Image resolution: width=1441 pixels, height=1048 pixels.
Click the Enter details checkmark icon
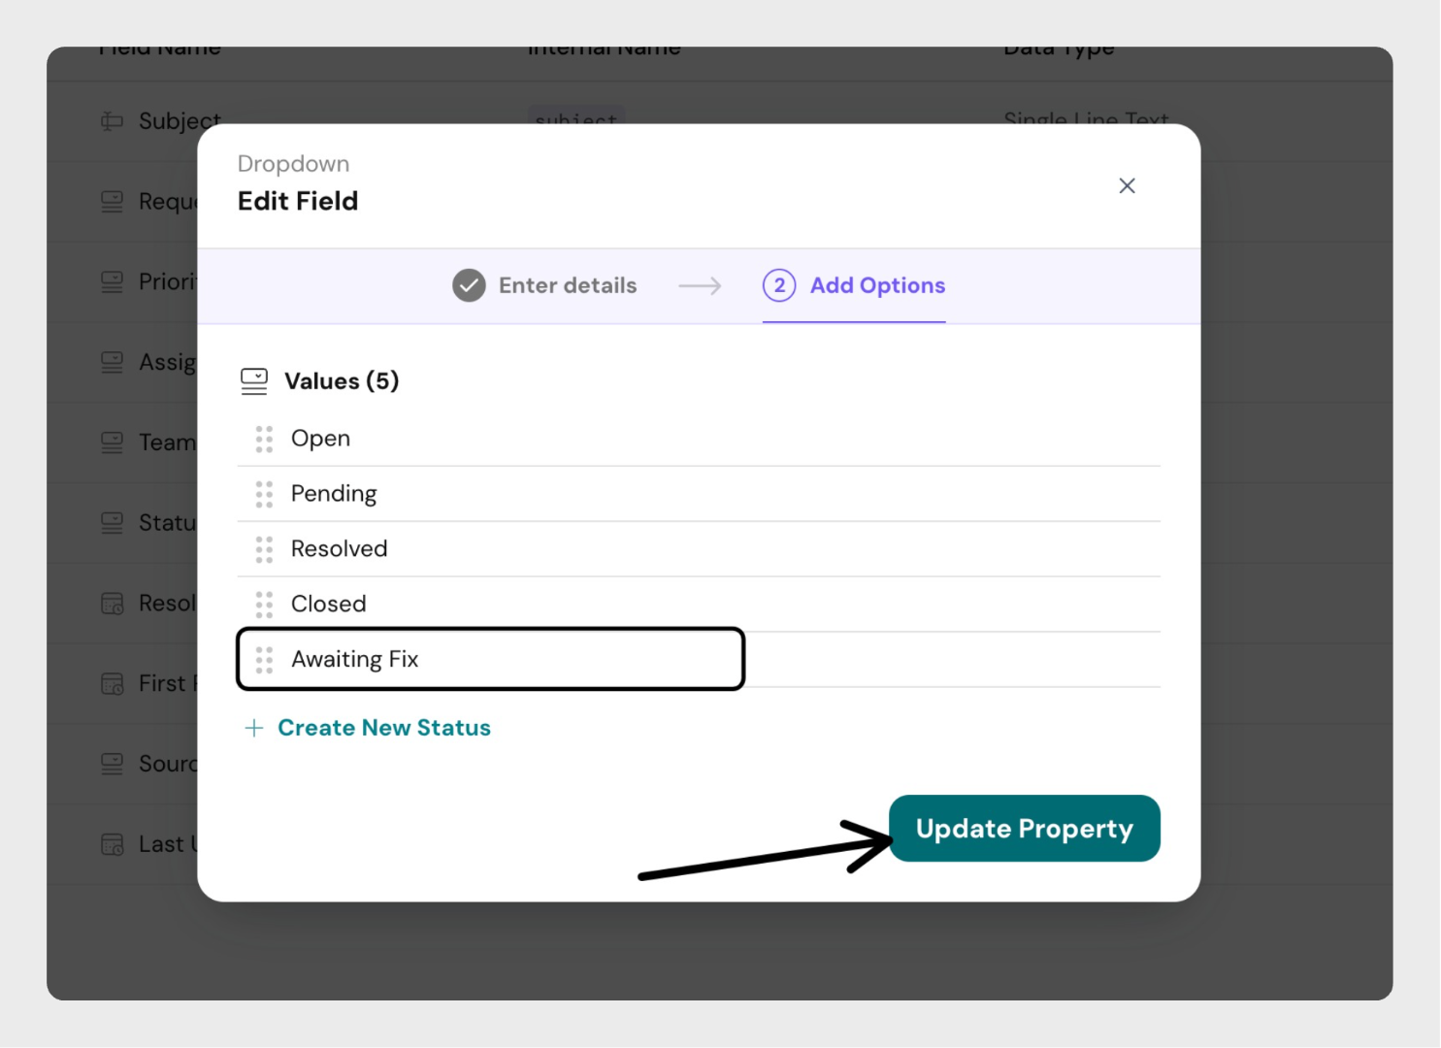pyautogui.click(x=469, y=285)
